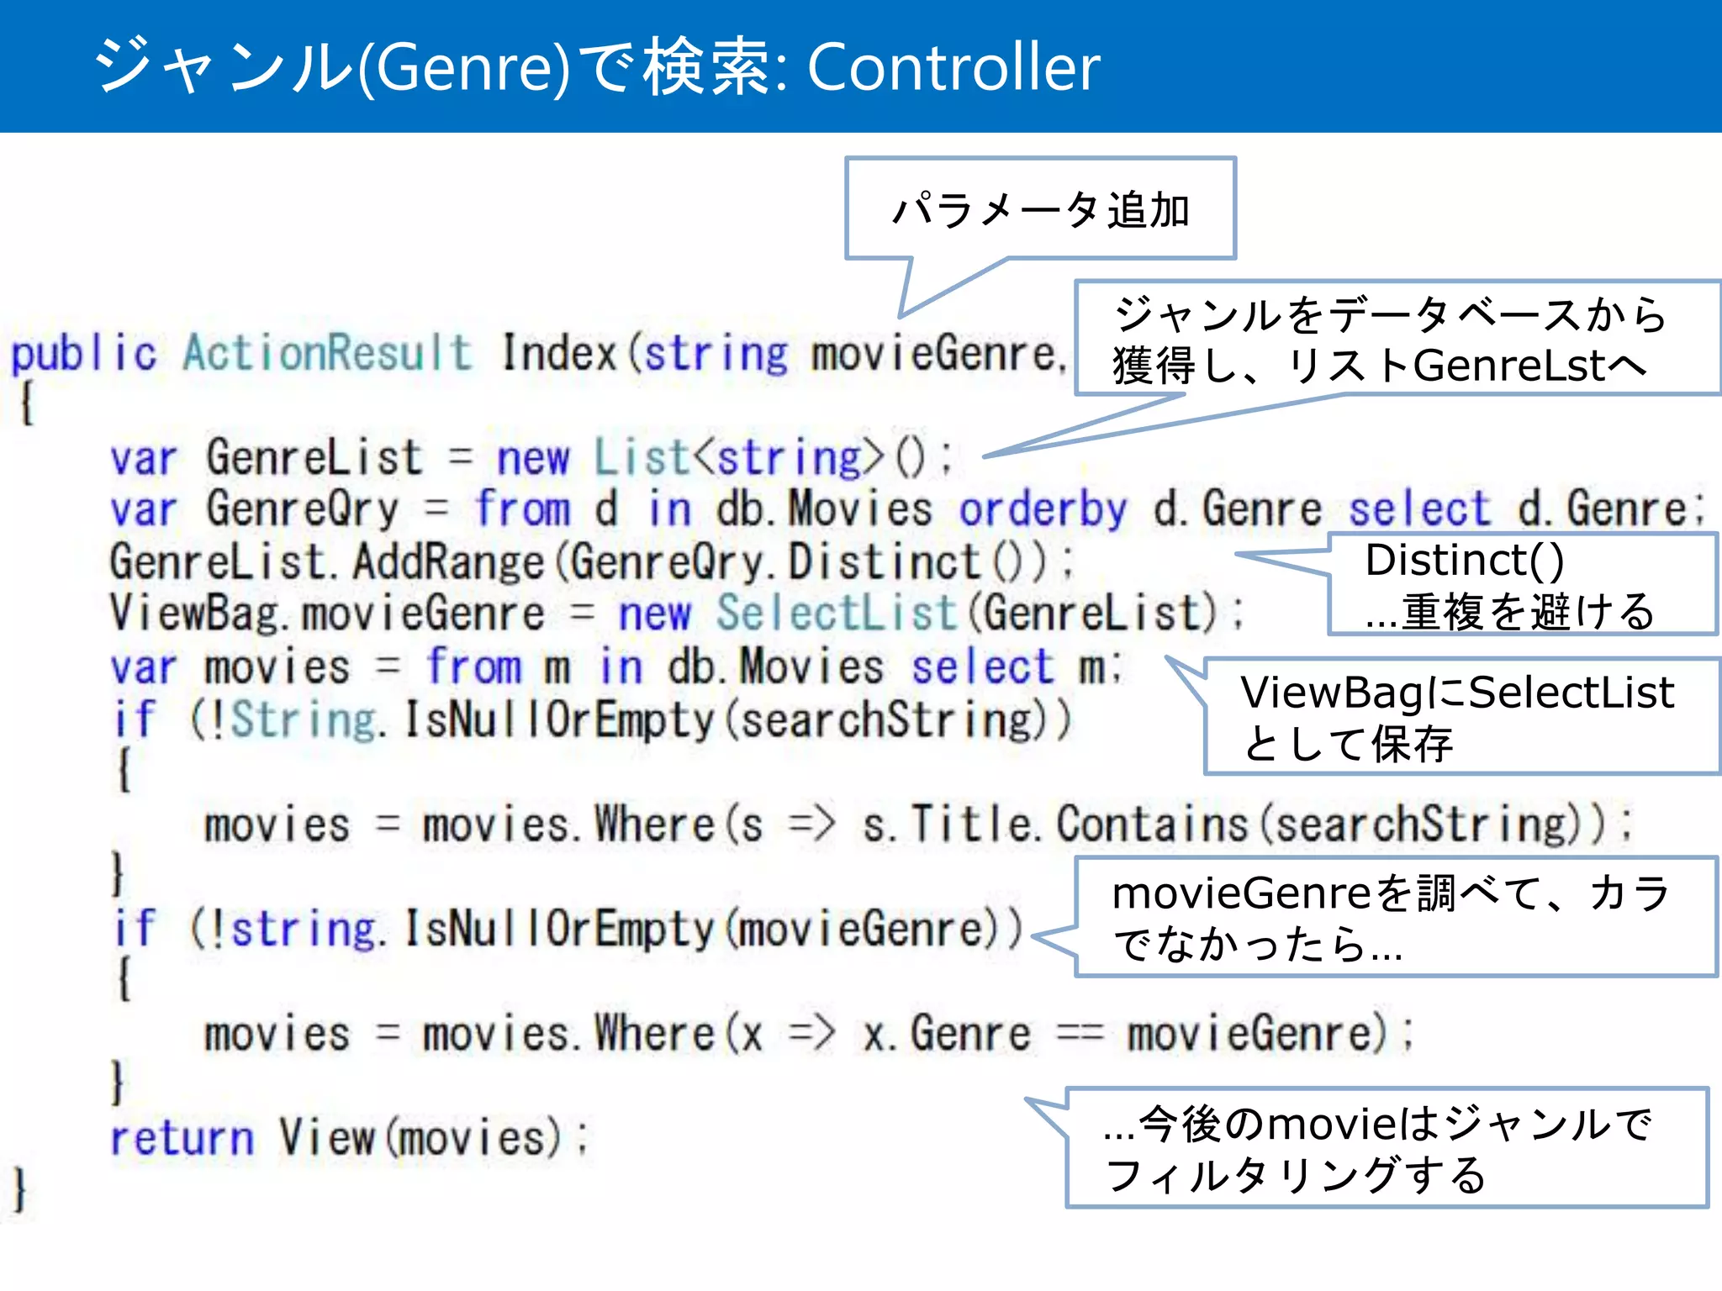Click the callout 'movieGenreを調べて、カラでなかったら...'

(x=1396, y=917)
